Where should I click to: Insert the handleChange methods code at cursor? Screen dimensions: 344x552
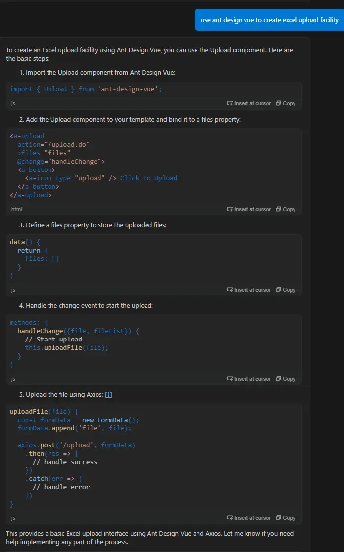[x=249, y=379]
